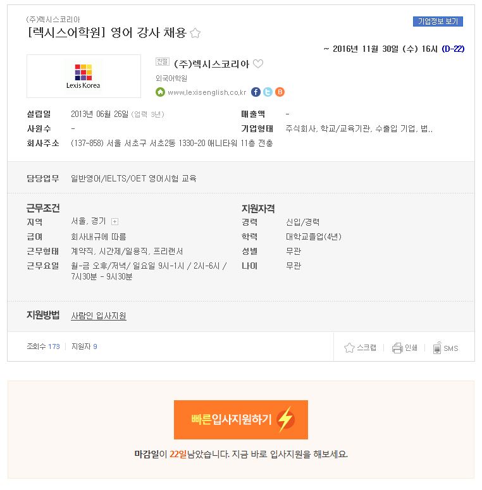This screenshot has height=490, width=482.
Task: Click the 스크랩 star icon
Action: [x=349, y=348]
